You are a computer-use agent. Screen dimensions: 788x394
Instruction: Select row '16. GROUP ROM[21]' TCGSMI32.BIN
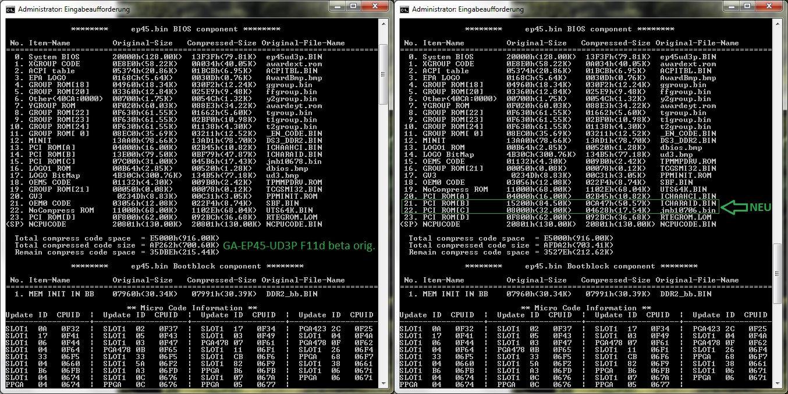[x=560, y=169]
